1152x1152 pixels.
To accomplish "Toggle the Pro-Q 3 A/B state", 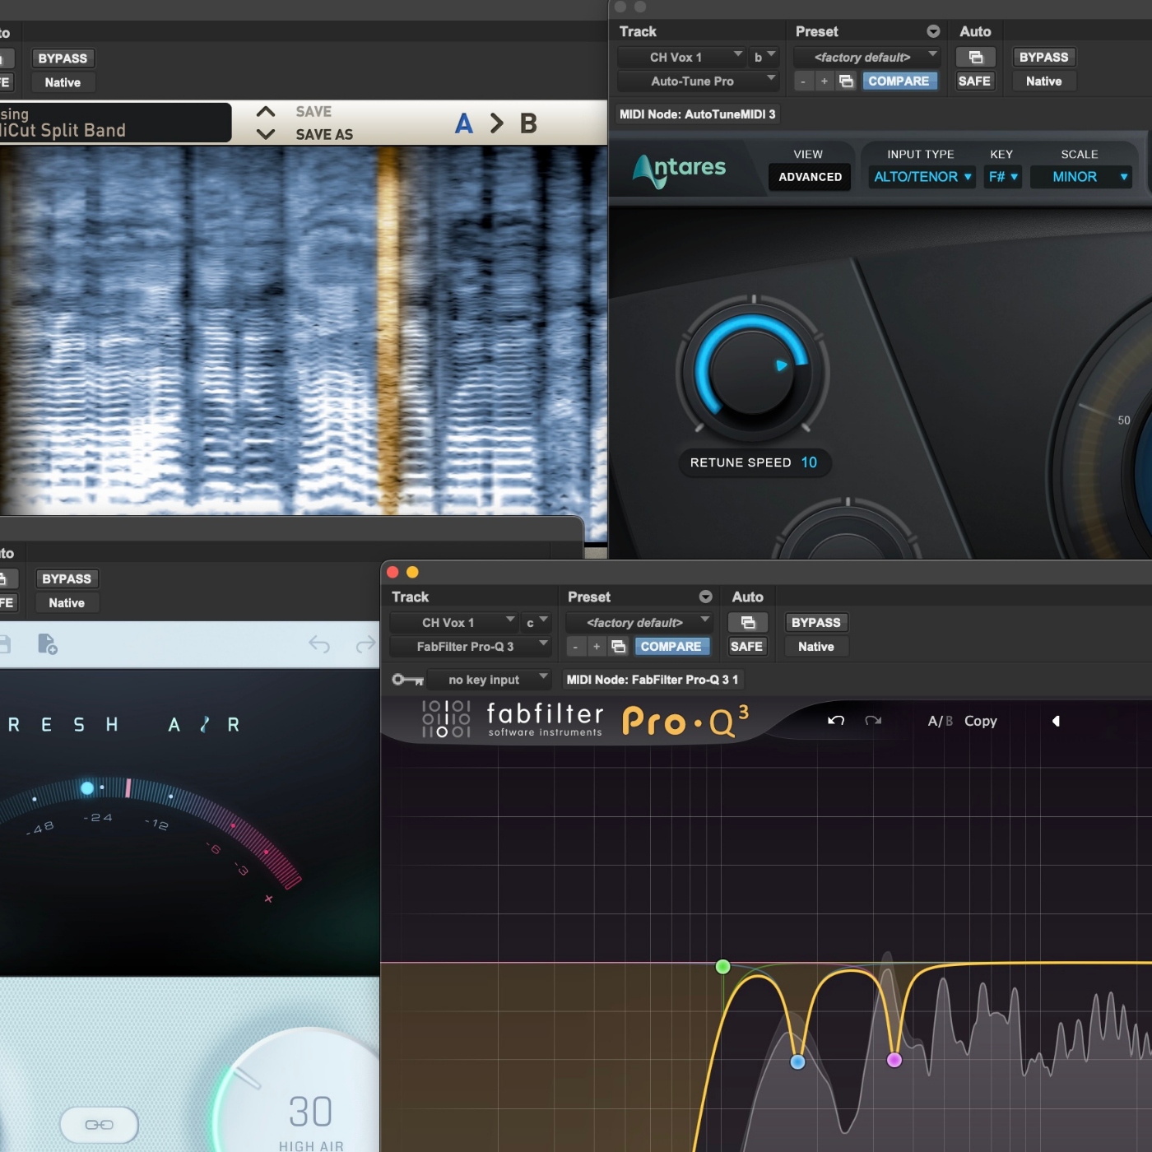I will (941, 721).
